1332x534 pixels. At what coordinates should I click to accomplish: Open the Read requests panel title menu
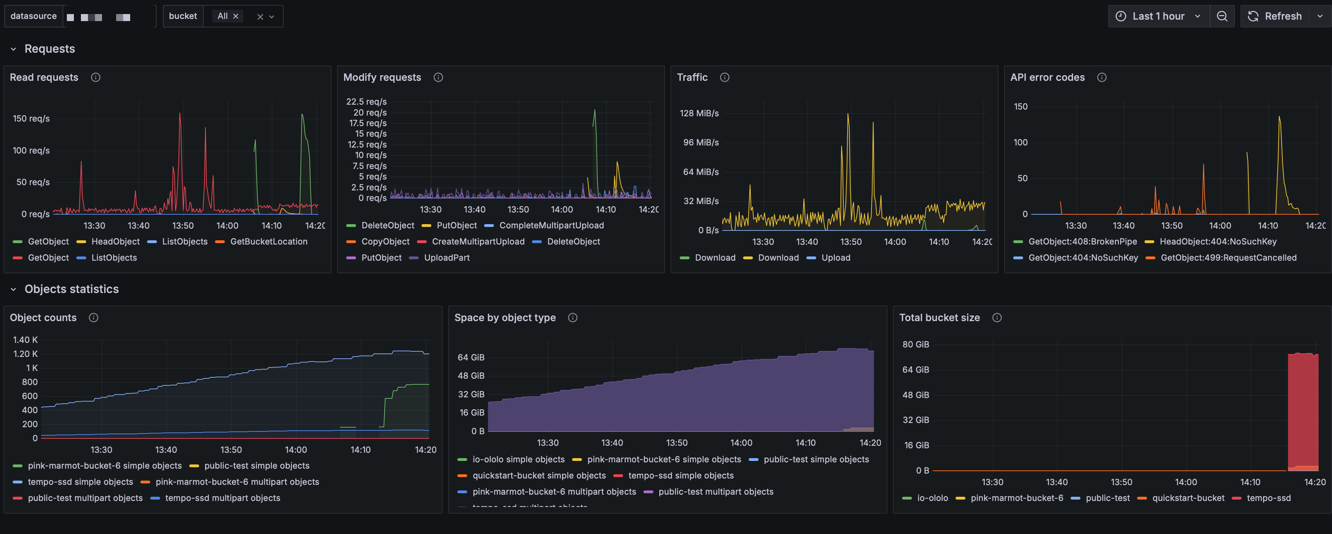[x=44, y=78]
